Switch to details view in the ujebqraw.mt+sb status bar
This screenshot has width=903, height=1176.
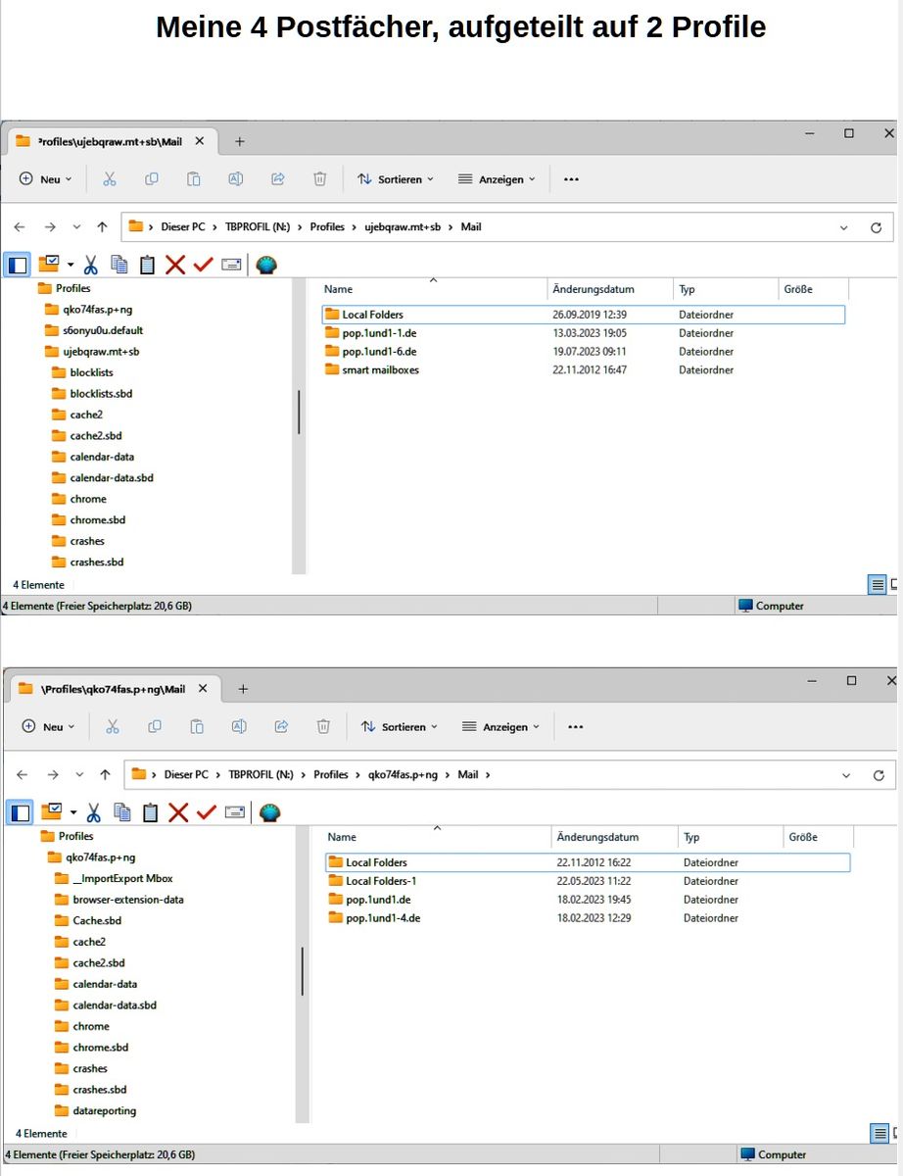tap(878, 586)
